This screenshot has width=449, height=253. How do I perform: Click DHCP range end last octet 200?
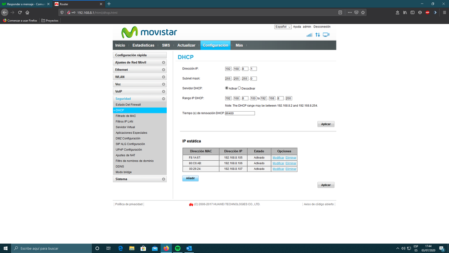click(289, 99)
